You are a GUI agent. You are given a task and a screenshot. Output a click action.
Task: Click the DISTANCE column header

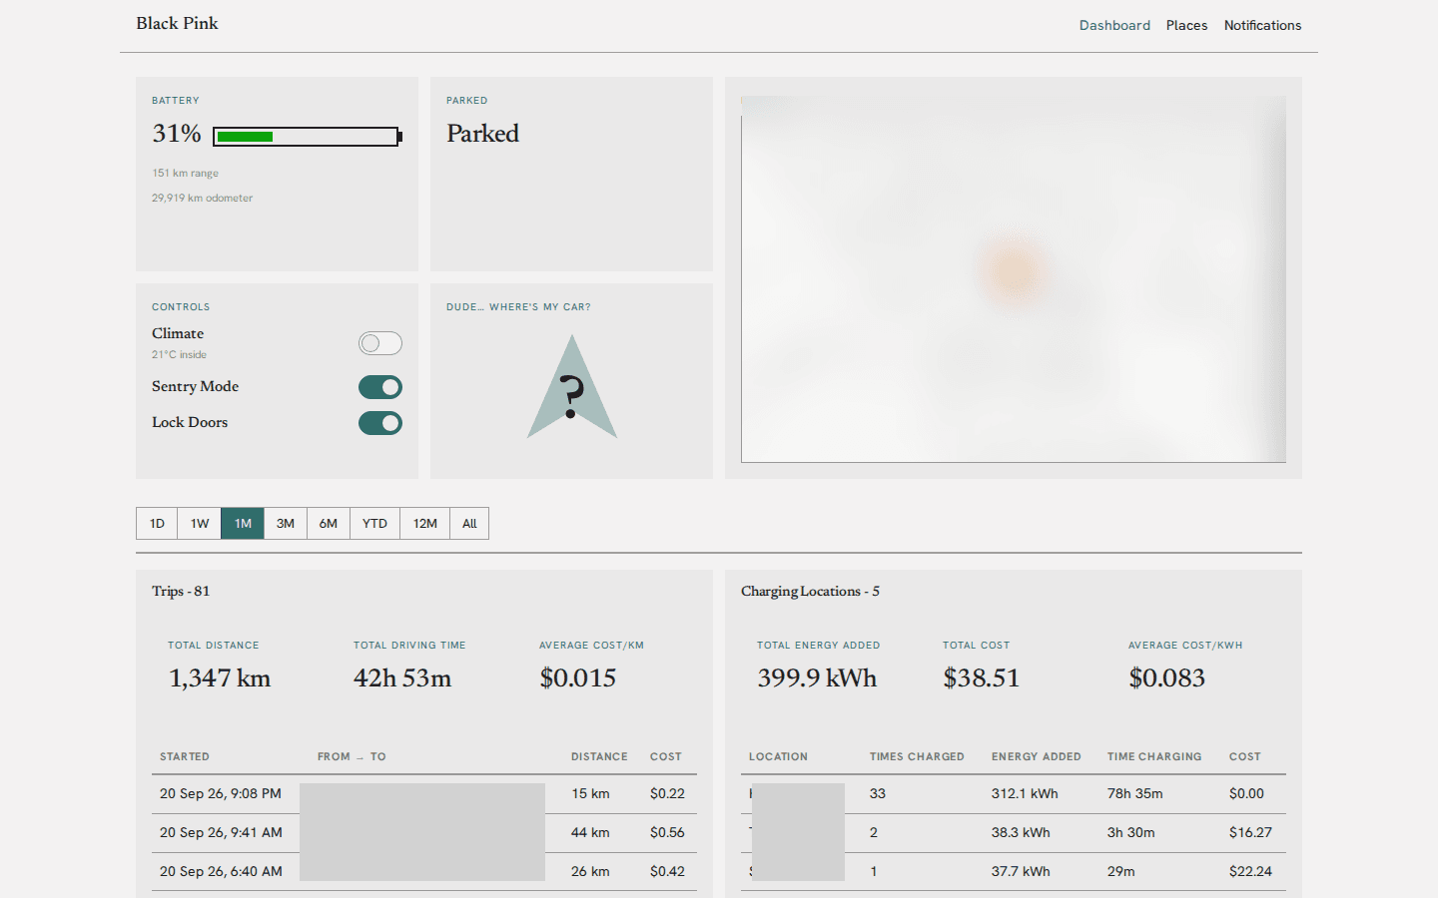[599, 757]
